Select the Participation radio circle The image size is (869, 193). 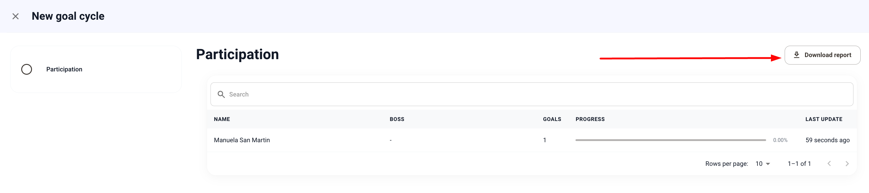pyautogui.click(x=27, y=69)
